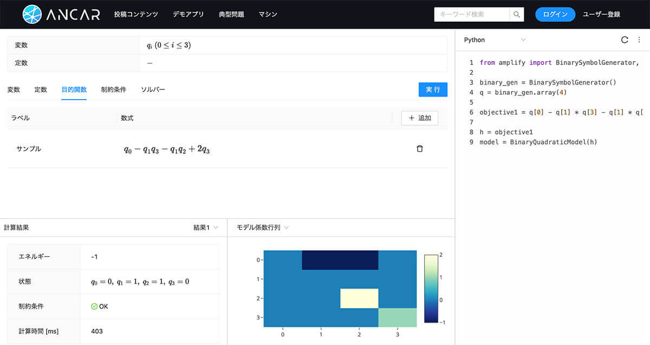The width and height of the screenshot is (650, 345).
Task: Click the 実行 run button
Action: click(433, 89)
